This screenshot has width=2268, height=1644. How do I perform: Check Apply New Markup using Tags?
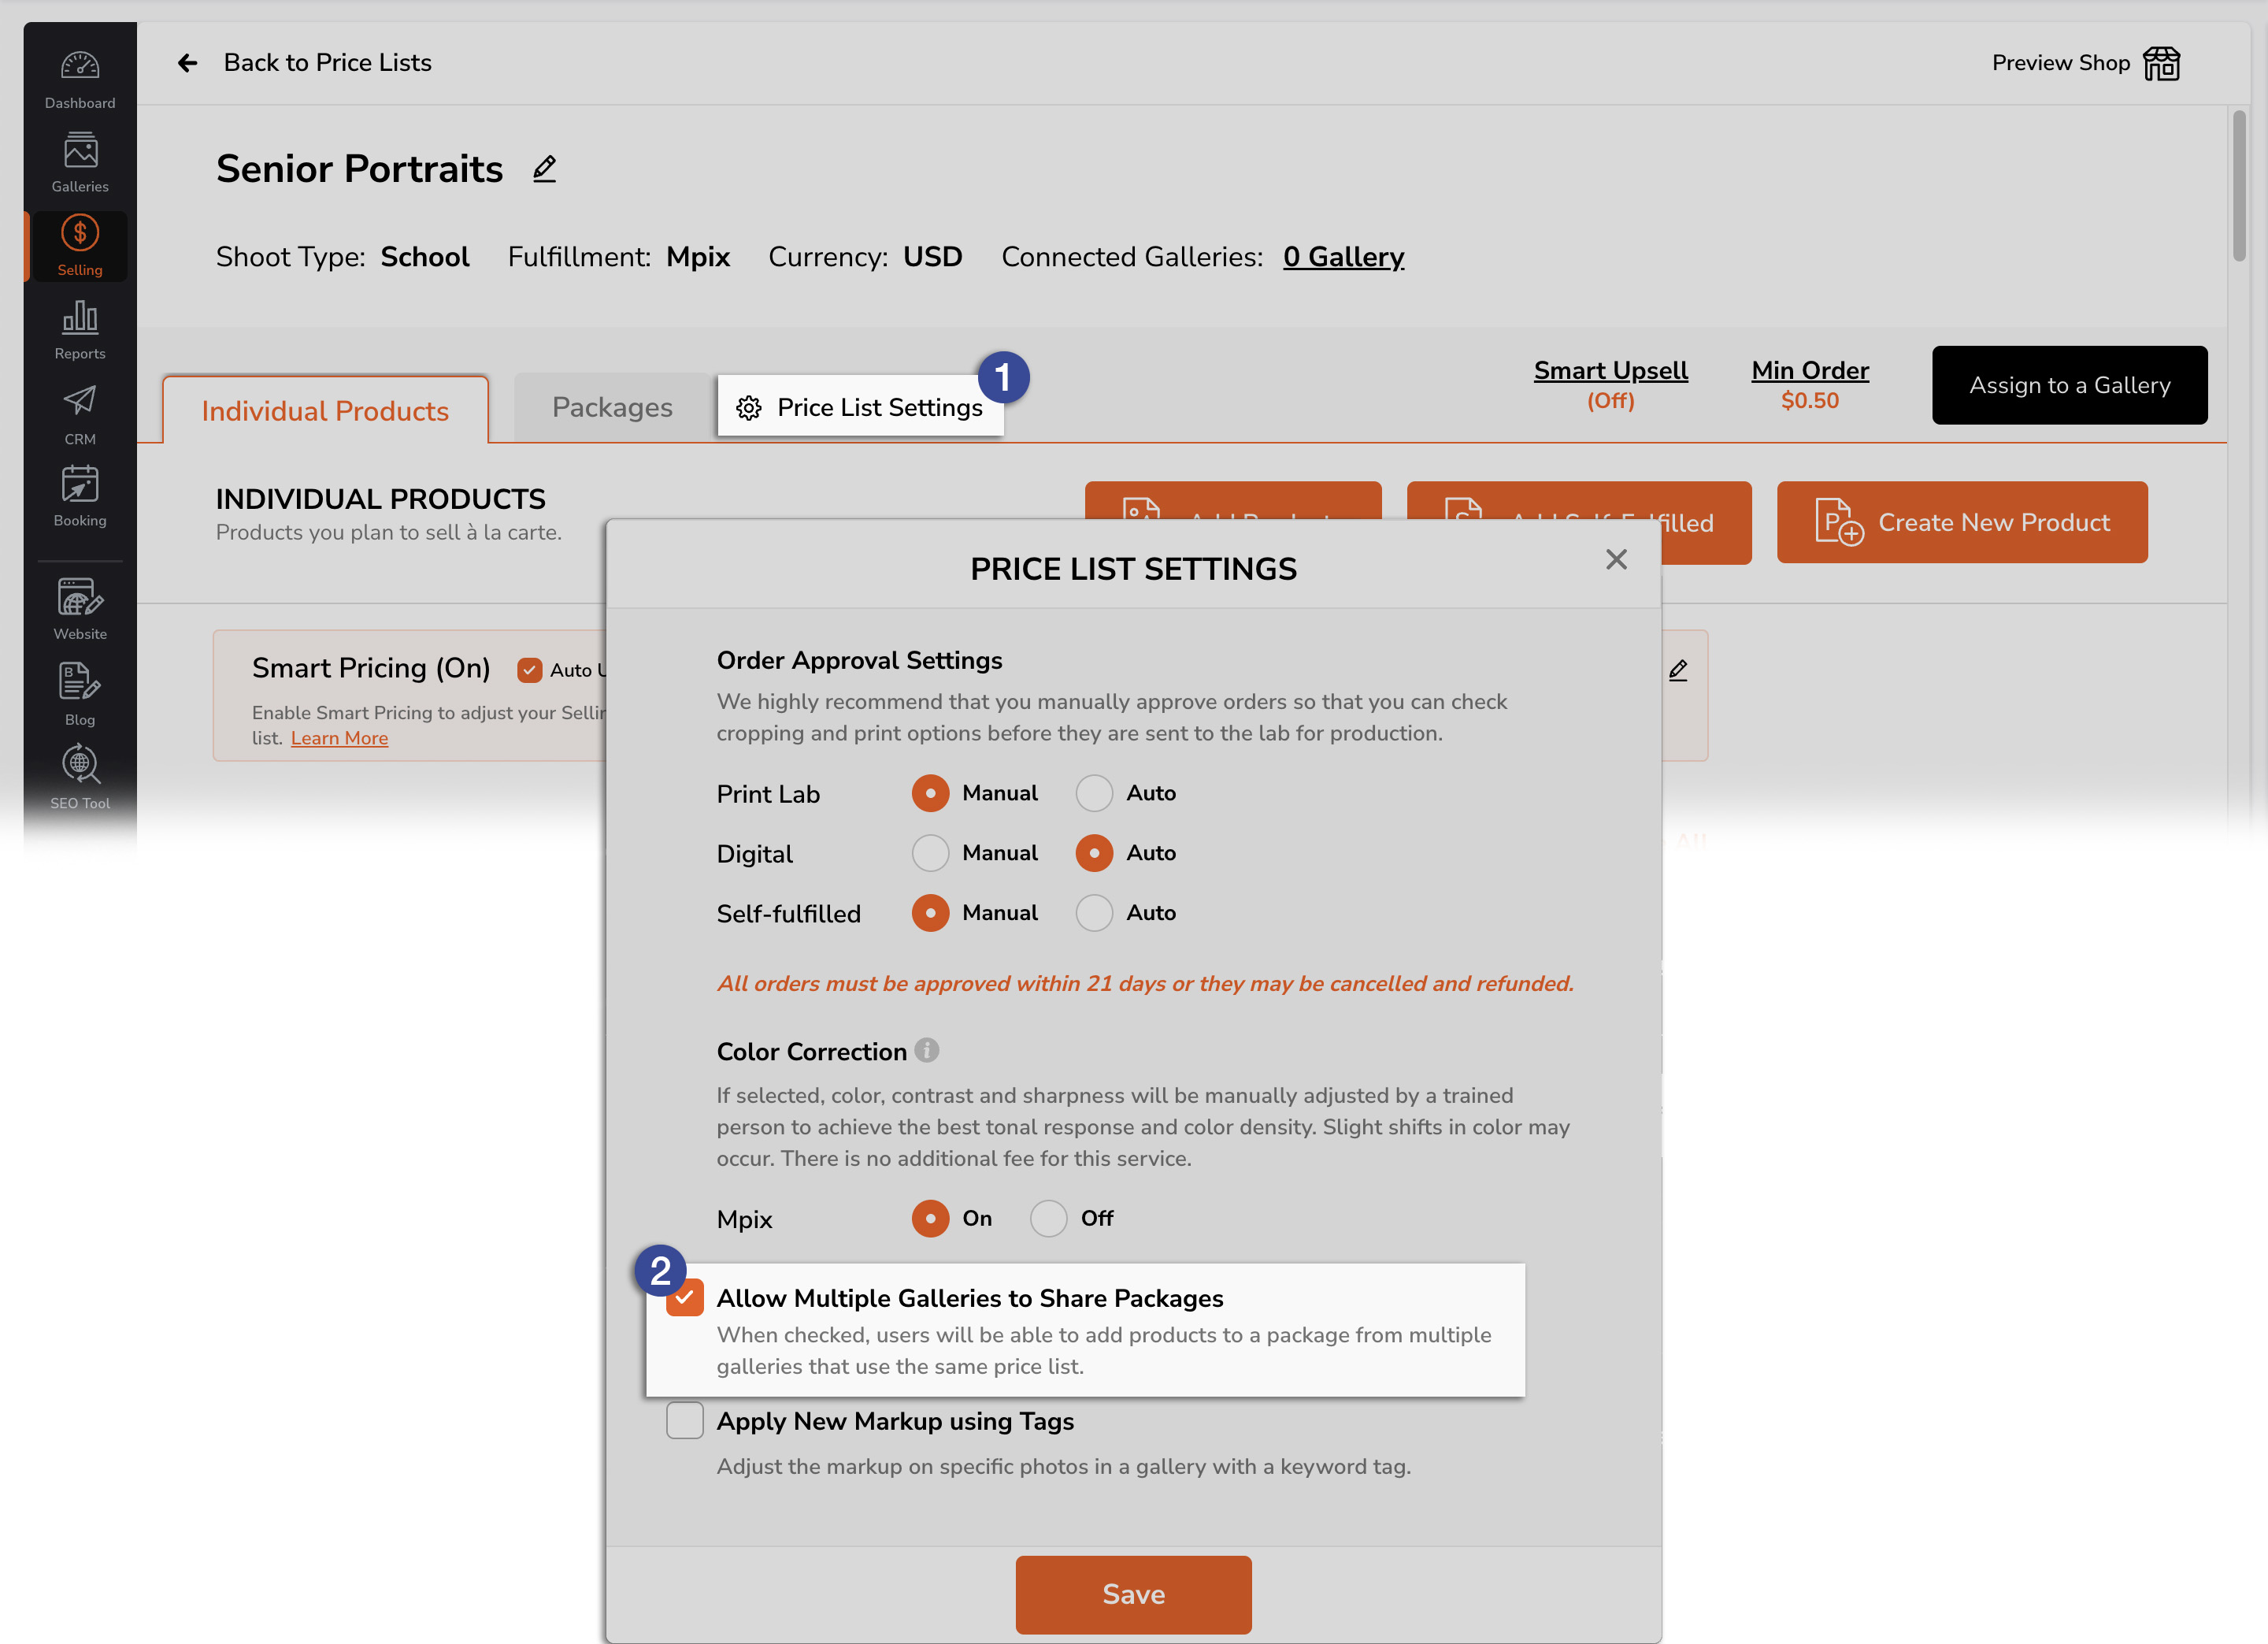[x=684, y=1421]
